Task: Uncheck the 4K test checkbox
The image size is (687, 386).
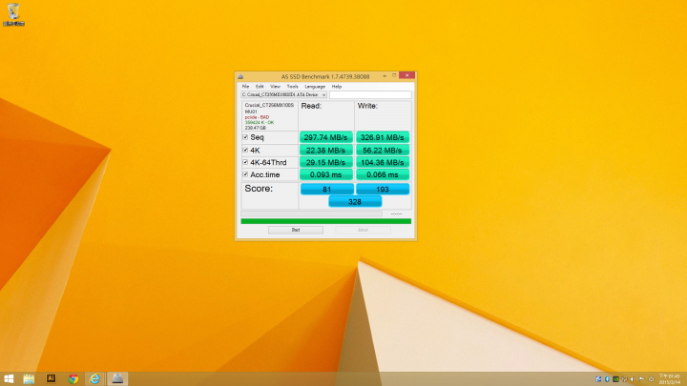Action: pyautogui.click(x=245, y=151)
